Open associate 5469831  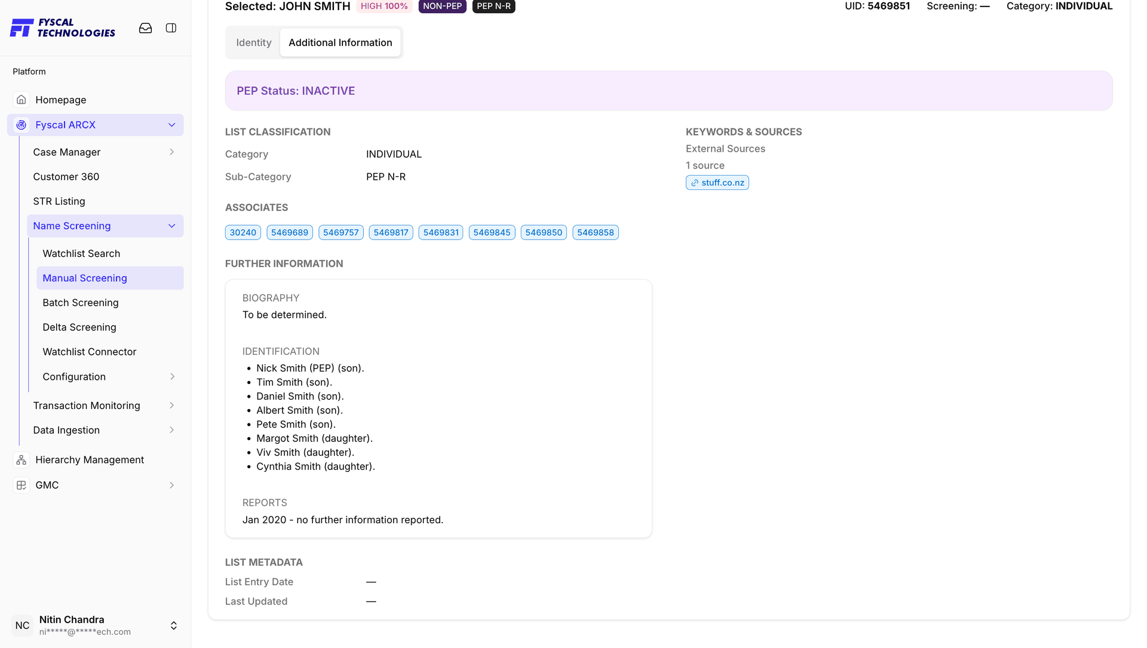[x=441, y=232]
